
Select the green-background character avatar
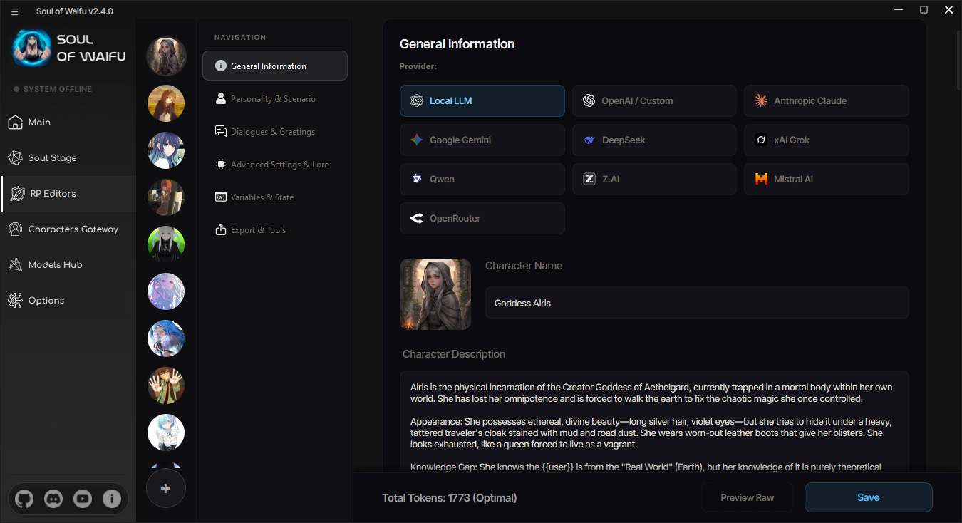tap(166, 244)
